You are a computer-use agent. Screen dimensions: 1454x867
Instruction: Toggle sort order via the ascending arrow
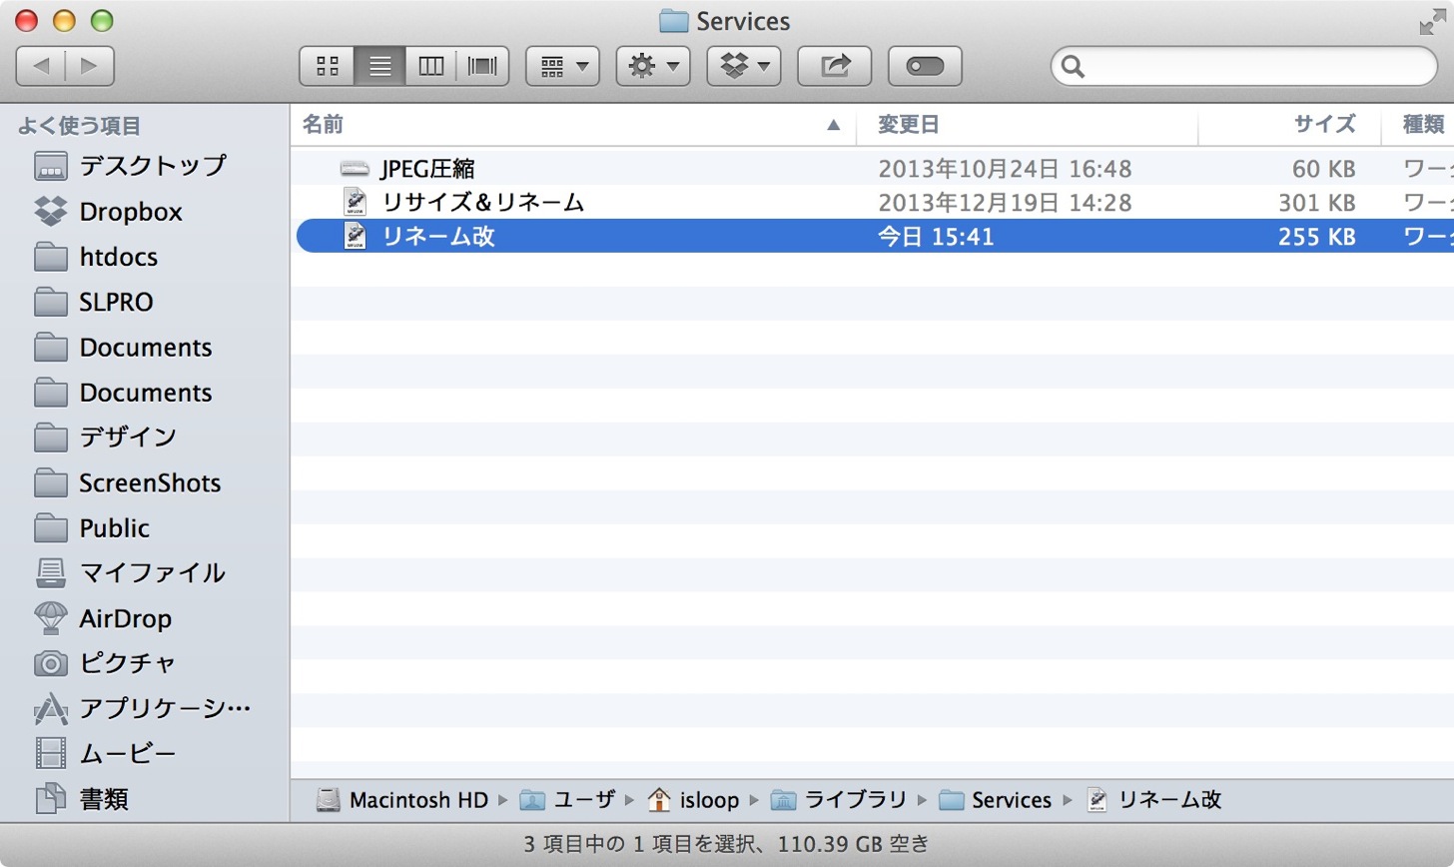pyautogui.click(x=833, y=125)
